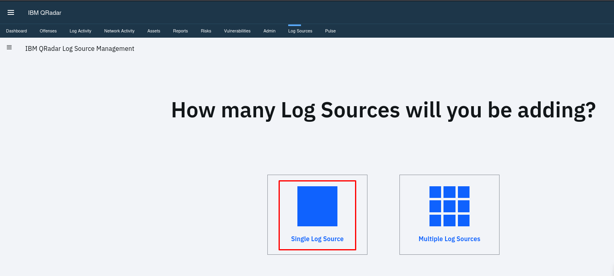This screenshot has width=614, height=276.
Task: Click the IBM QRadar Log Source Management heading
Action: click(80, 49)
